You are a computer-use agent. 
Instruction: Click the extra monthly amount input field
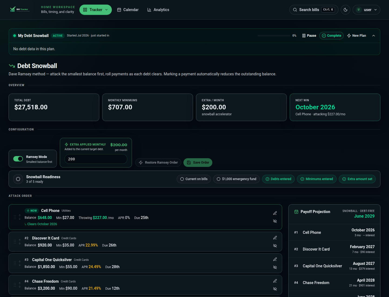[x=96, y=159]
